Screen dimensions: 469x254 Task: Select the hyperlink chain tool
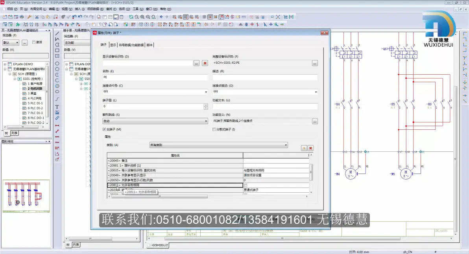(57, 118)
